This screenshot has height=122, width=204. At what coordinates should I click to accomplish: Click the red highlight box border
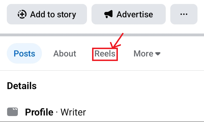[93, 54]
